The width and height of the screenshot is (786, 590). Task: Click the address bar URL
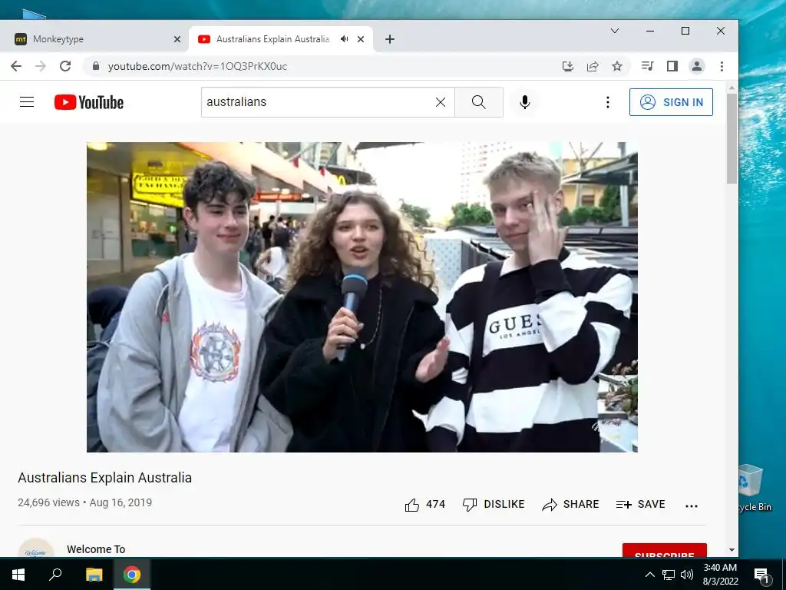tap(197, 66)
